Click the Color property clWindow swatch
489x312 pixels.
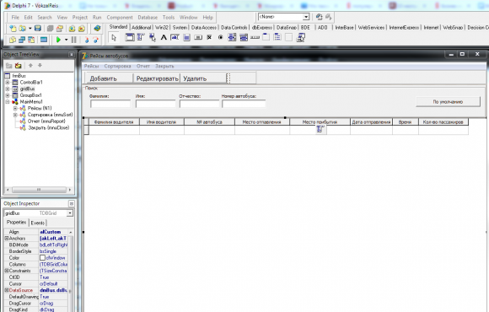click(x=43, y=258)
